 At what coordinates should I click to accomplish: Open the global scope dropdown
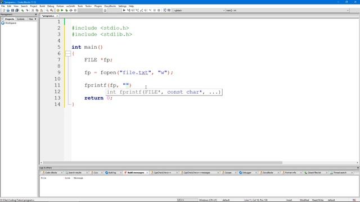199,11
